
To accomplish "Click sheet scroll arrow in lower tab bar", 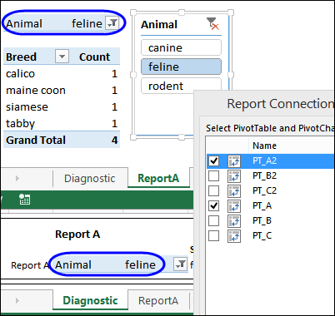I will (x=17, y=301).
